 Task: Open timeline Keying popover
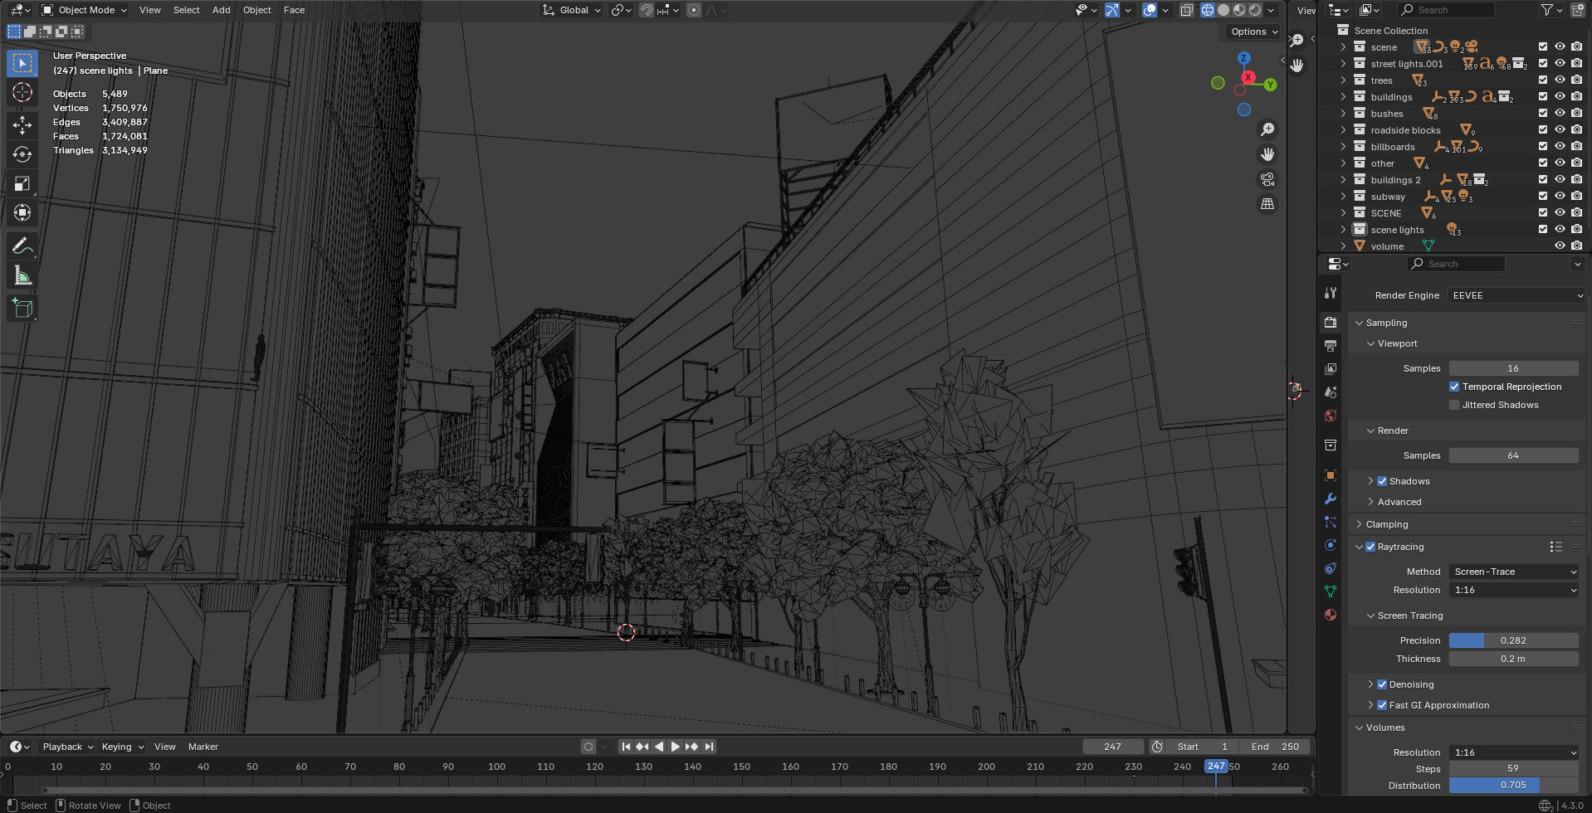tap(121, 747)
